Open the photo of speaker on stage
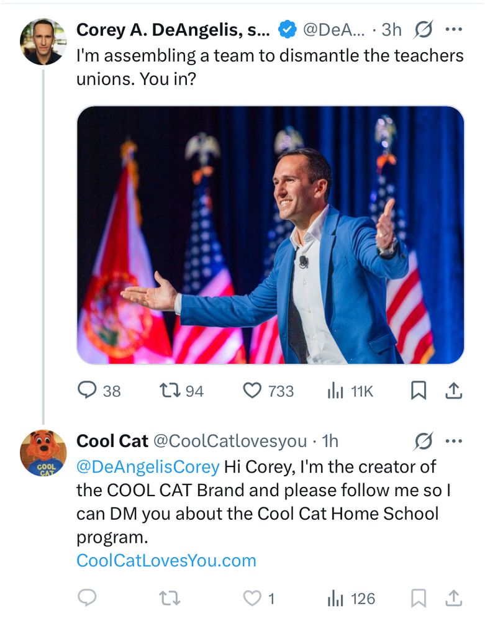 click(270, 235)
